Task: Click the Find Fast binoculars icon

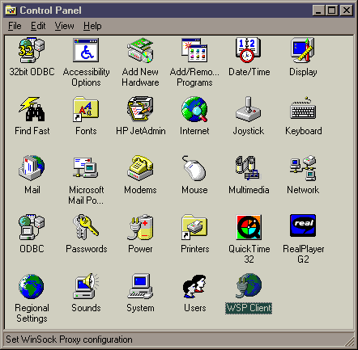Action: click(x=32, y=109)
